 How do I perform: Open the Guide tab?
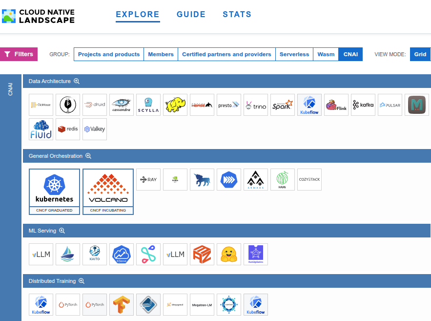191,14
